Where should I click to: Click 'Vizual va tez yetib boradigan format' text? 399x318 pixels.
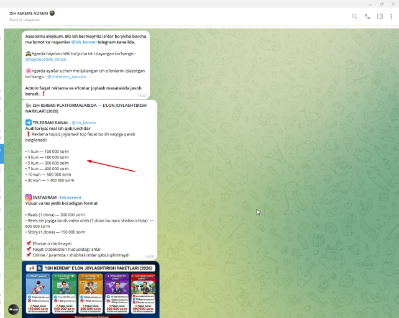pos(62,203)
